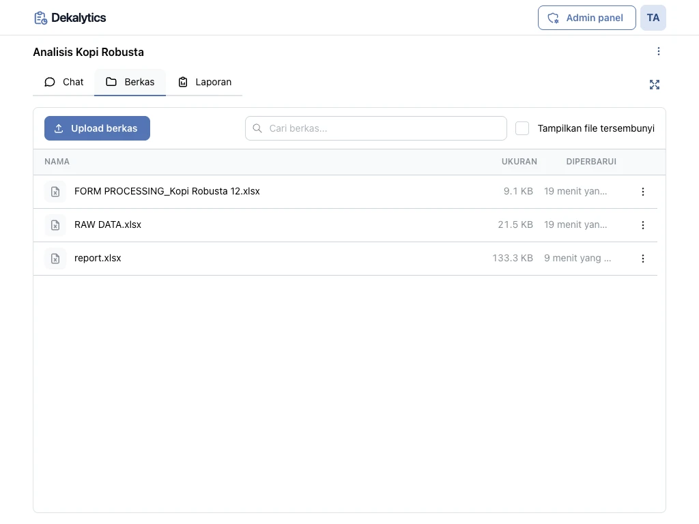This screenshot has height=524, width=699.
Task: Open the Laporan tab
Action: [x=205, y=82]
